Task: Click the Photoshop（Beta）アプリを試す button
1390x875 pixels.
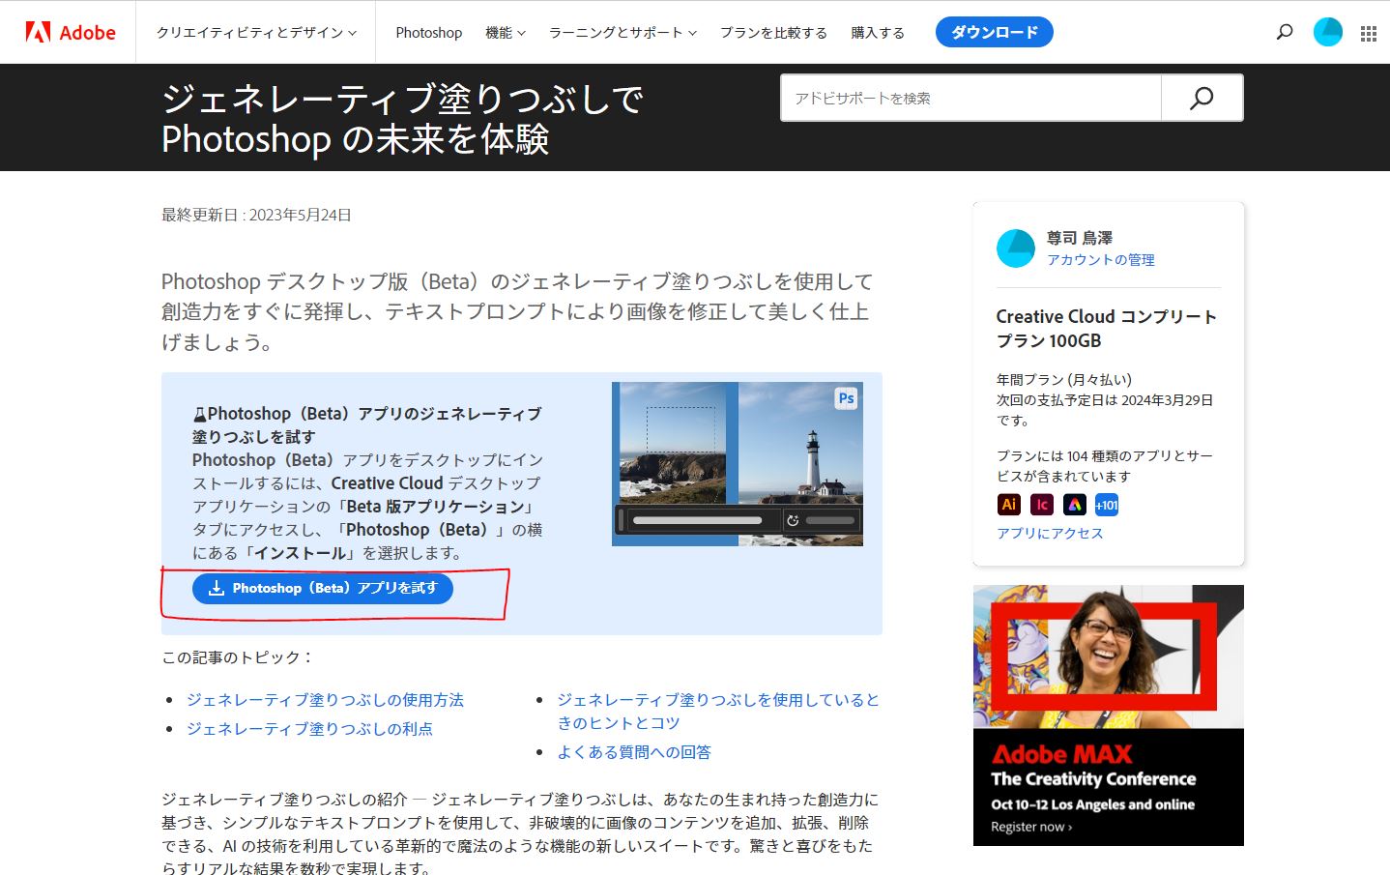Action: click(x=323, y=588)
